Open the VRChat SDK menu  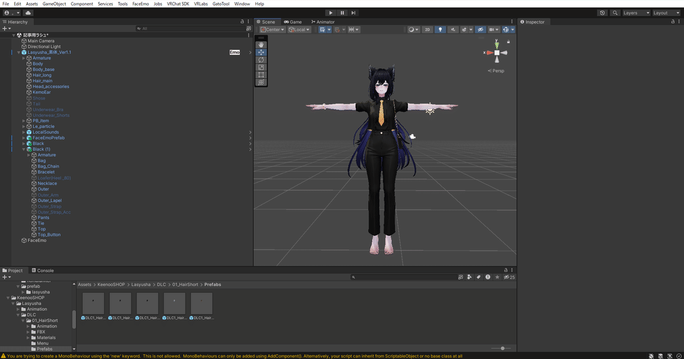click(178, 4)
